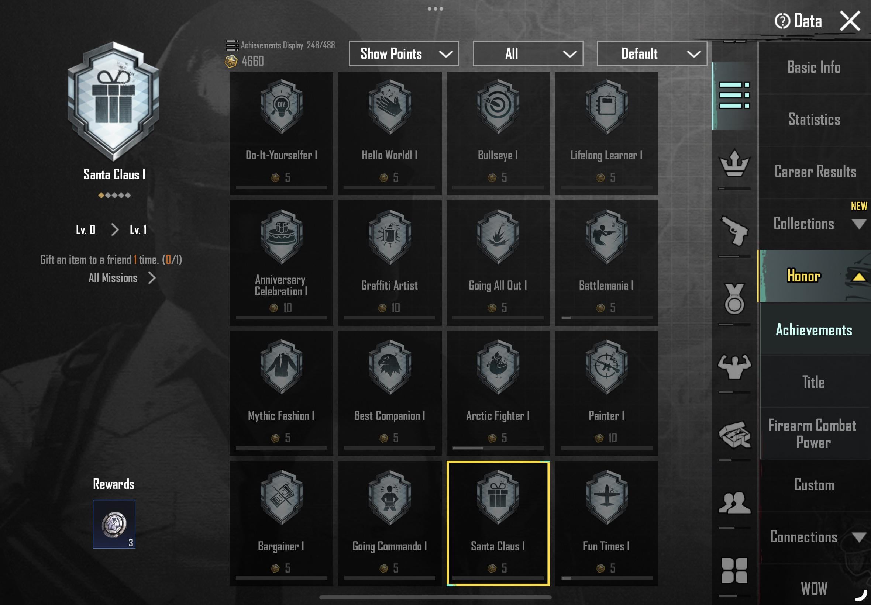Open the medal achievements category

(734, 298)
